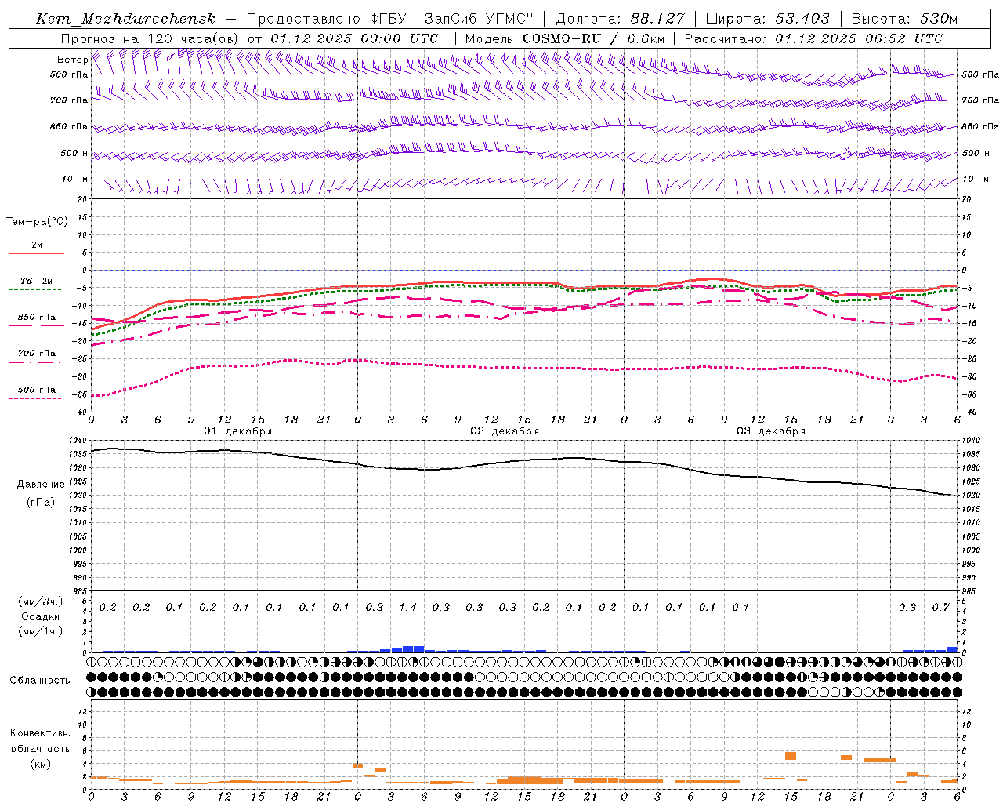1003x803 pixels.
Task: Click '700 гПа' in the temperature legend
Action: click(36, 354)
